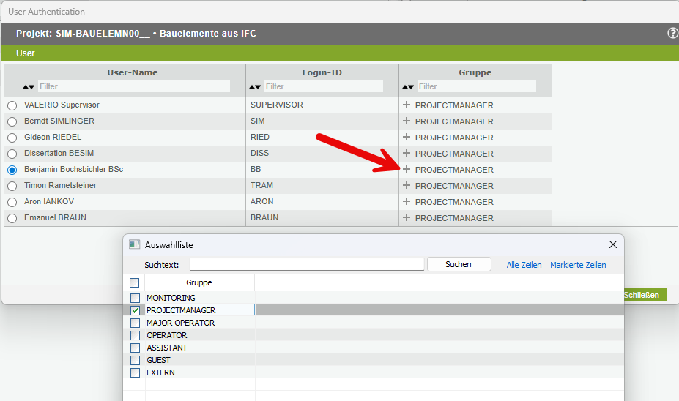The height and width of the screenshot is (401, 679).
Task: Sort by Gruppe column arrows
Action: point(408,87)
